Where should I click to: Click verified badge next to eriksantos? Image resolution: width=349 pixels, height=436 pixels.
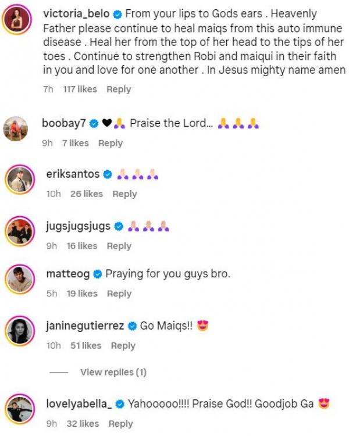click(x=107, y=174)
